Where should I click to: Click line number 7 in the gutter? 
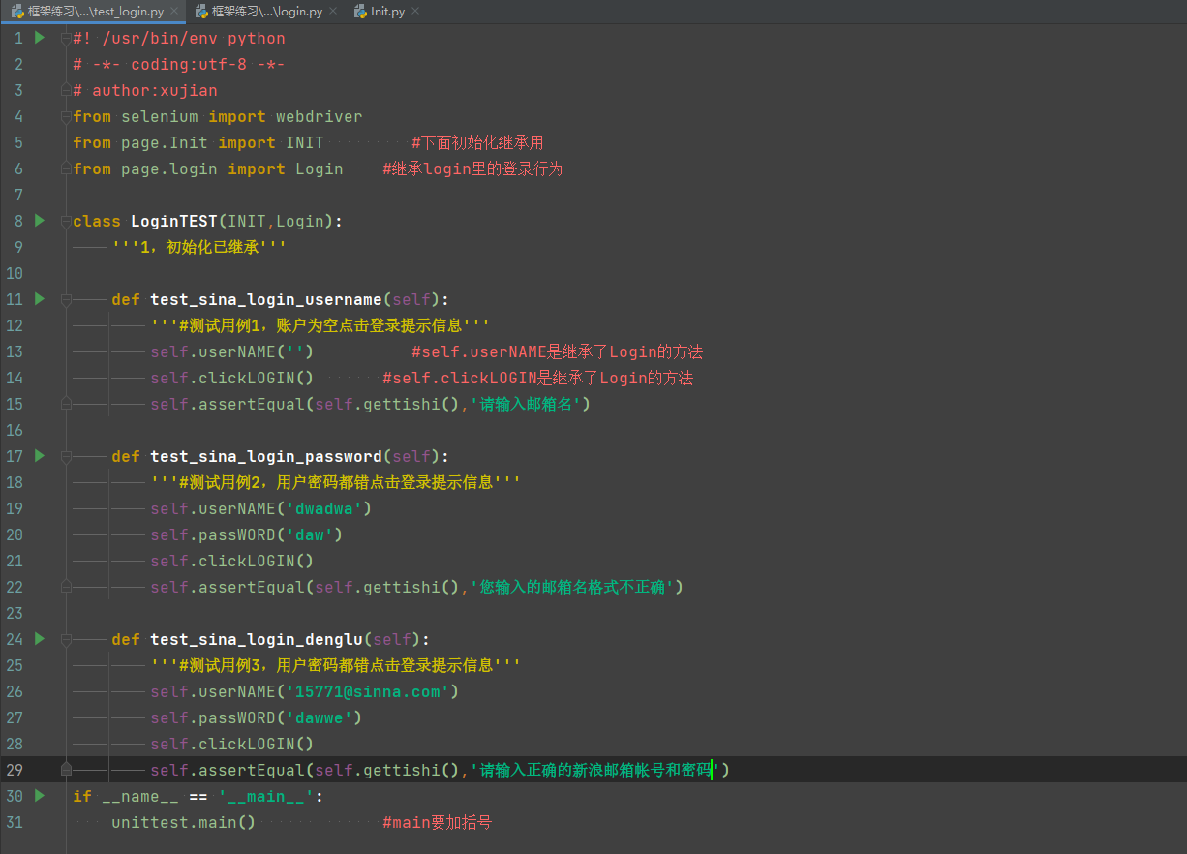pos(18,195)
